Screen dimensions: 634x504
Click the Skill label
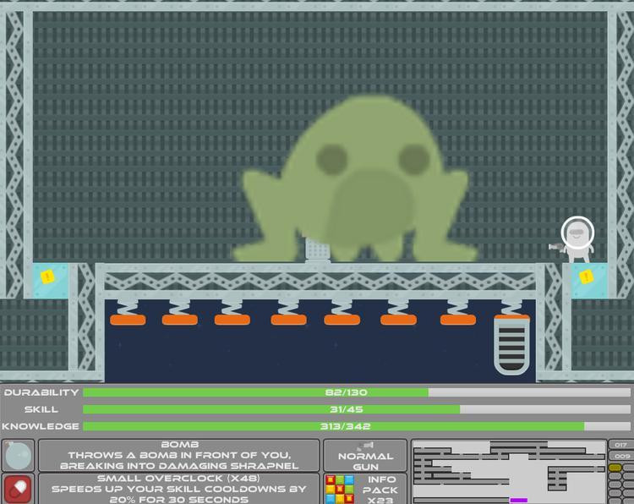[x=41, y=409]
